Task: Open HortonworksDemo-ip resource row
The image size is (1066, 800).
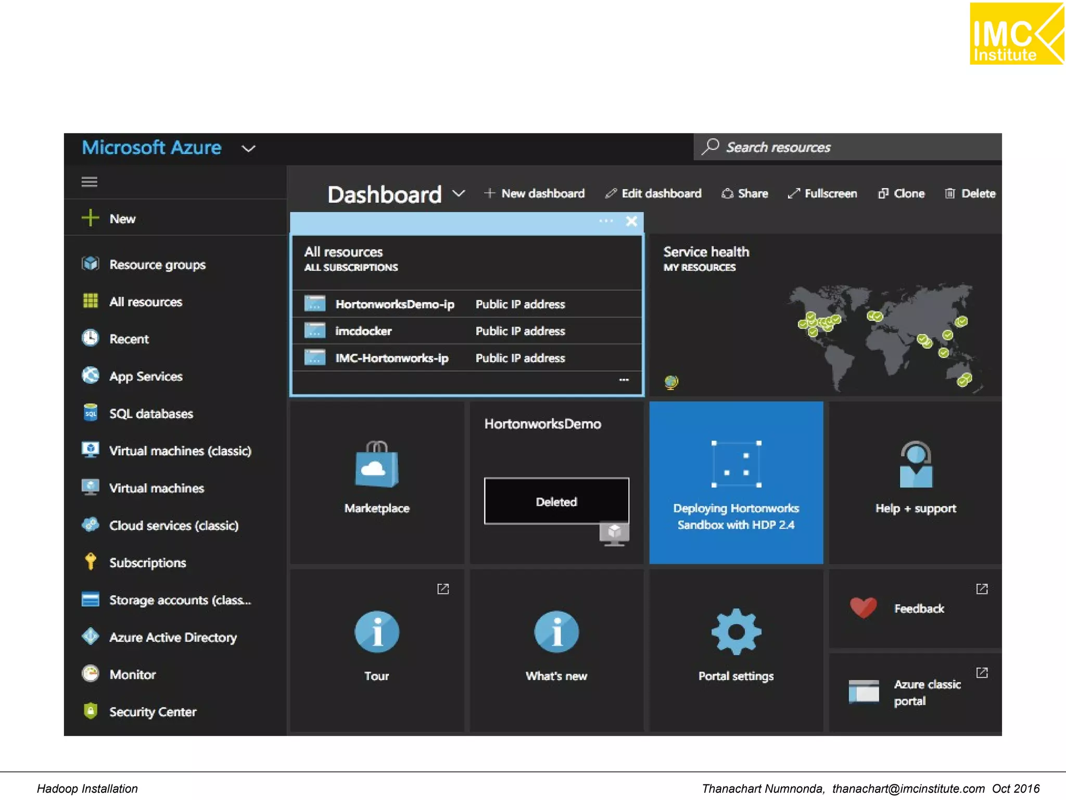Action: click(x=467, y=304)
